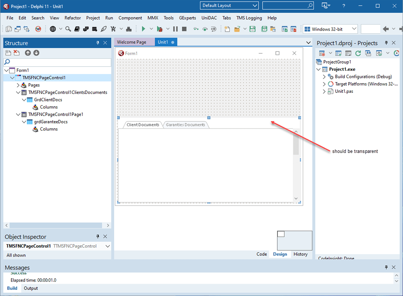Open the GExperts menu
The width and height of the screenshot is (403, 296).
pos(187,18)
